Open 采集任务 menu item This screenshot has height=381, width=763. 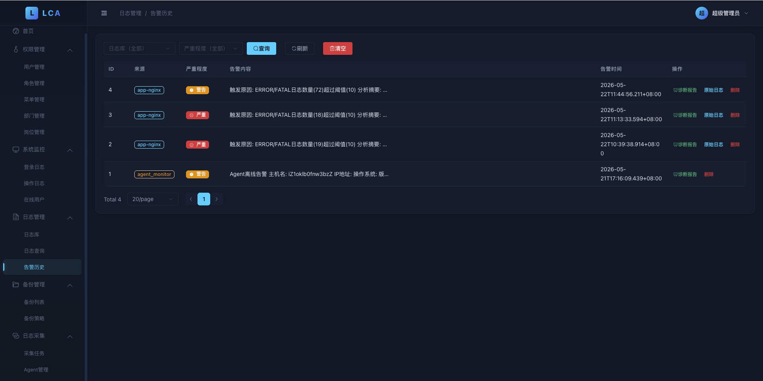click(x=42, y=353)
